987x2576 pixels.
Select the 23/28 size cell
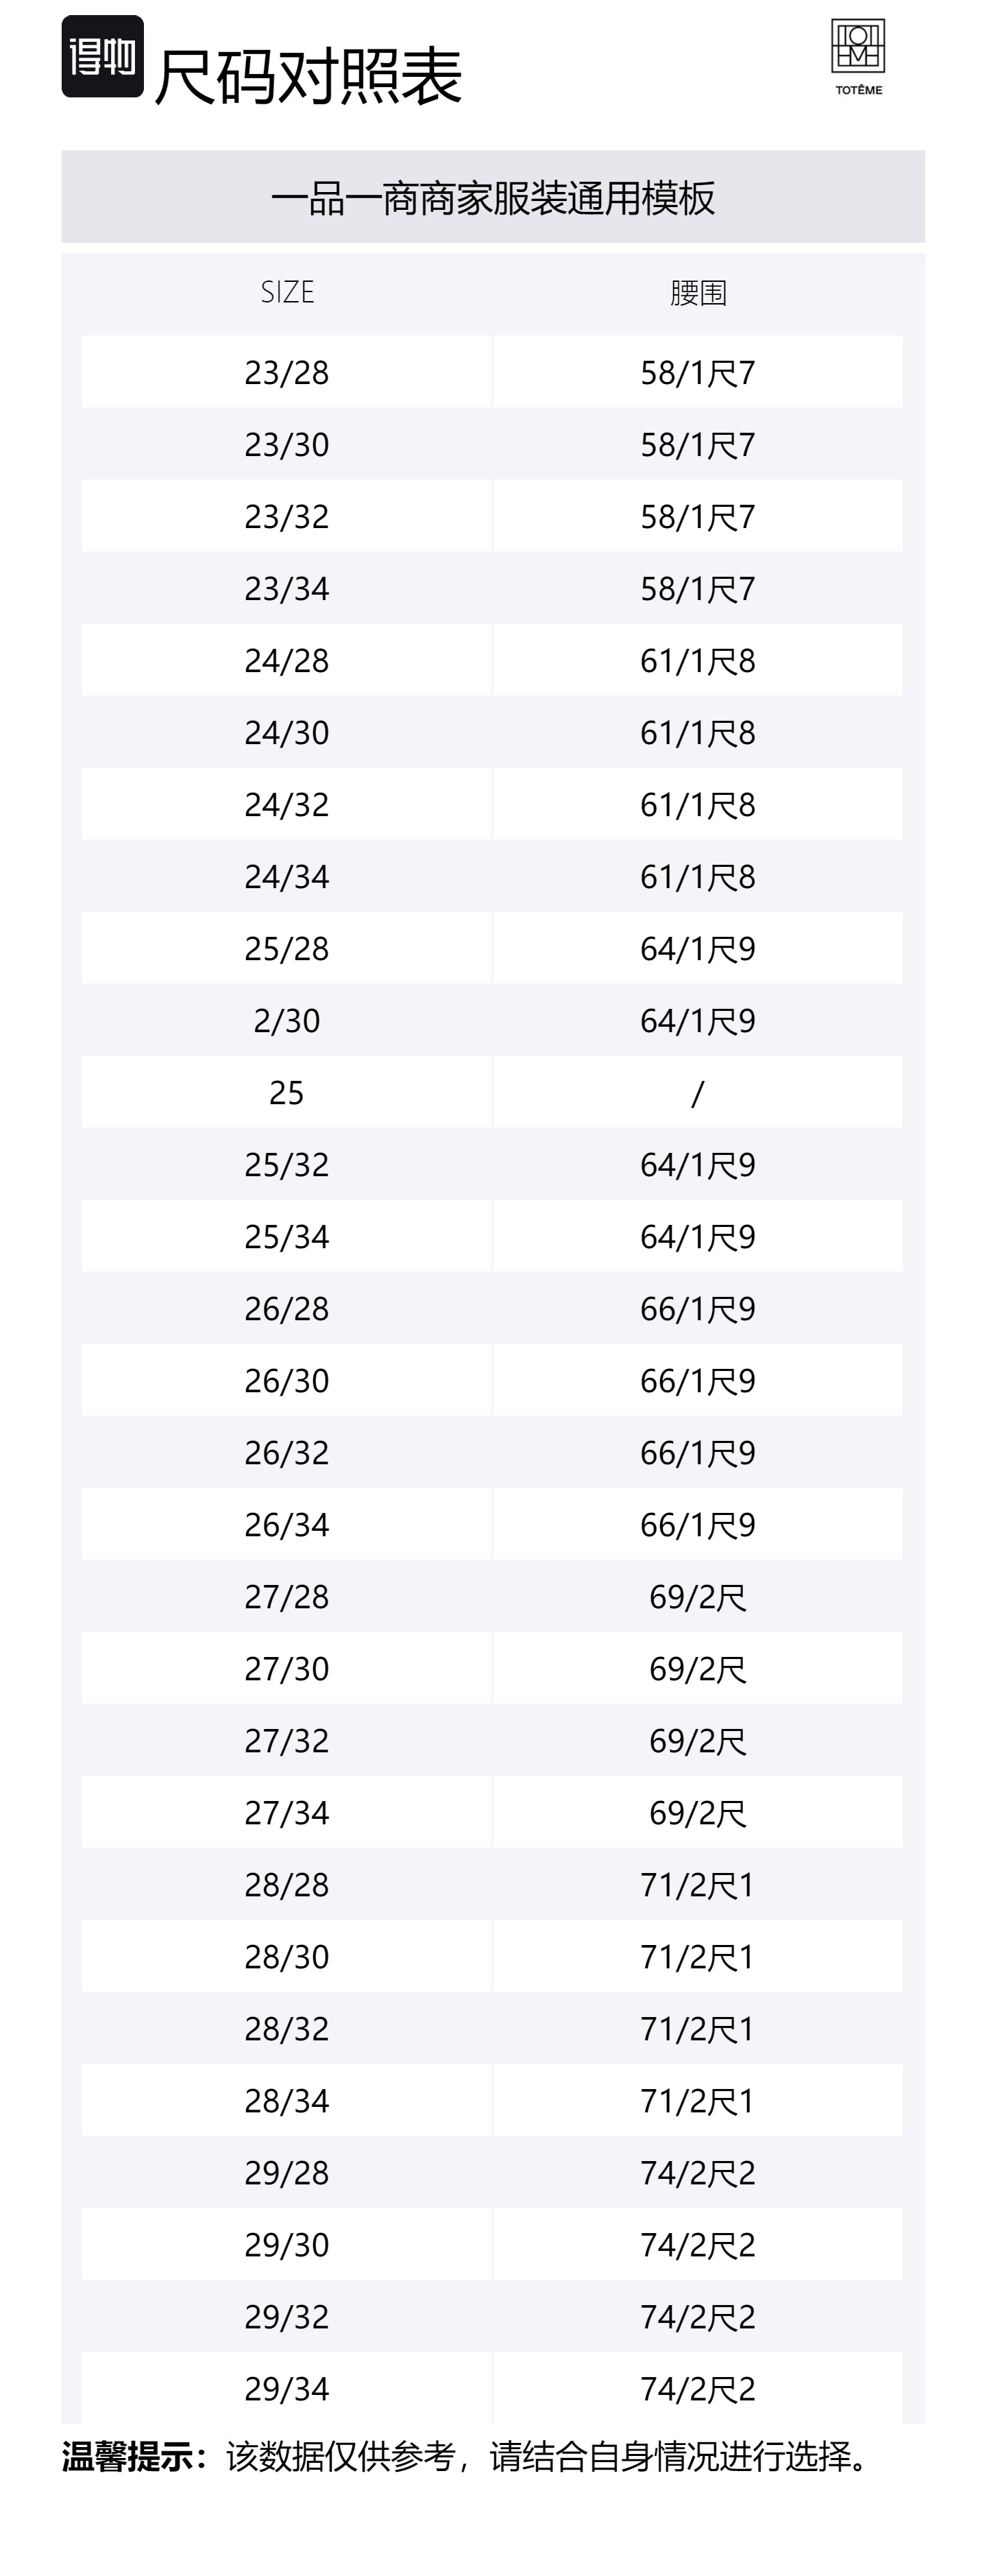(287, 373)
